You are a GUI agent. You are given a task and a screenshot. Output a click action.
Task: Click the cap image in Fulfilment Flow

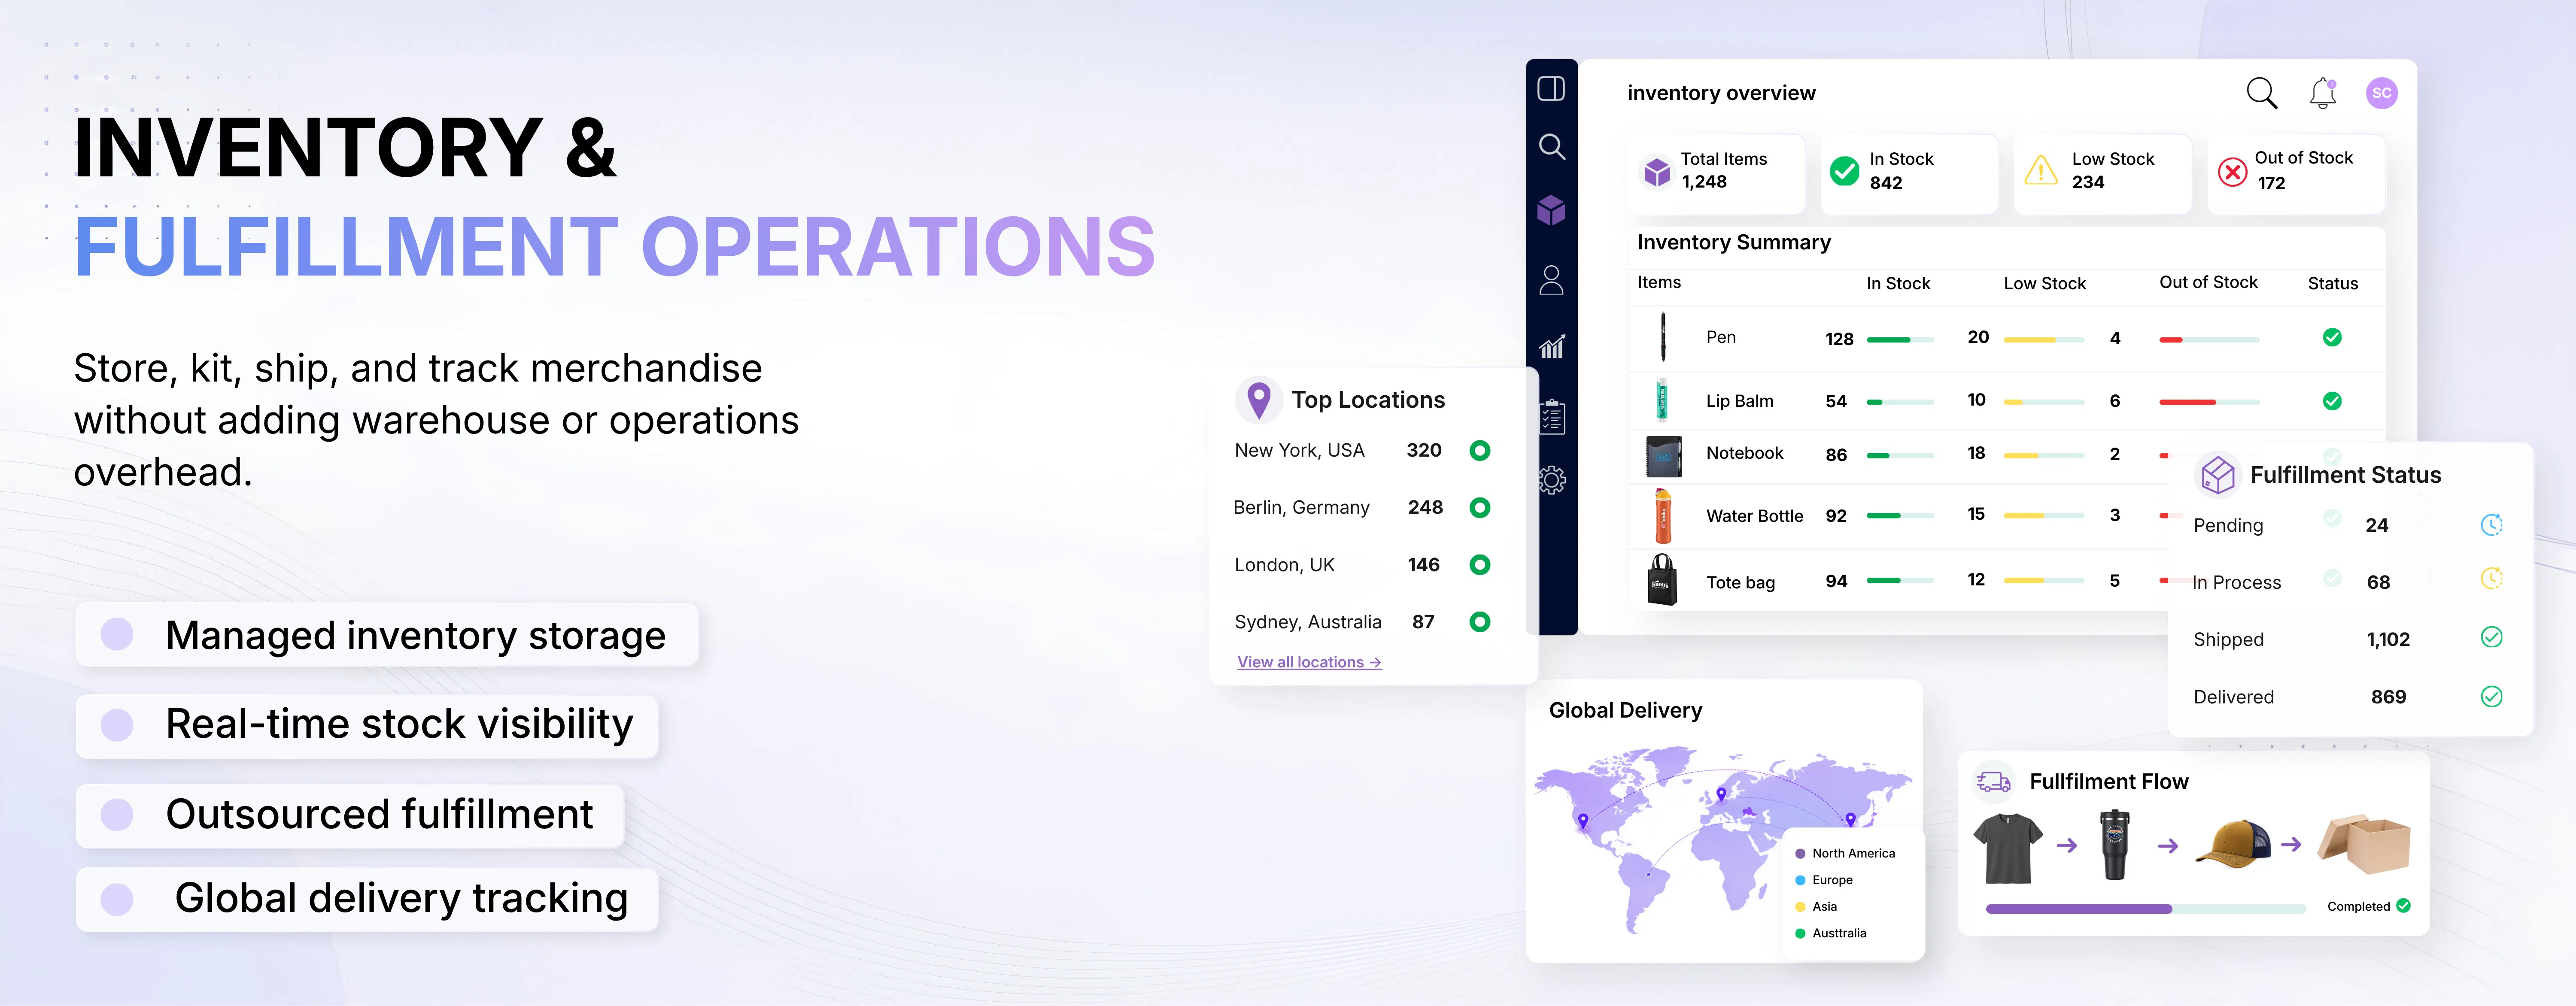(x=2232, y=844)
